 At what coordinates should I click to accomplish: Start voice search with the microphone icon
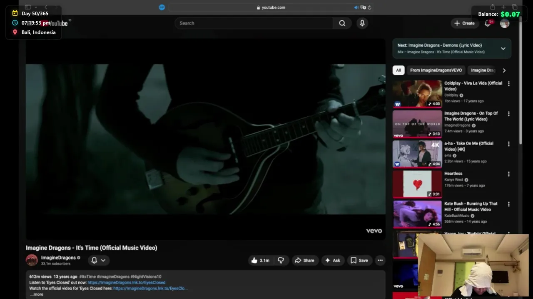pos(362,23)
